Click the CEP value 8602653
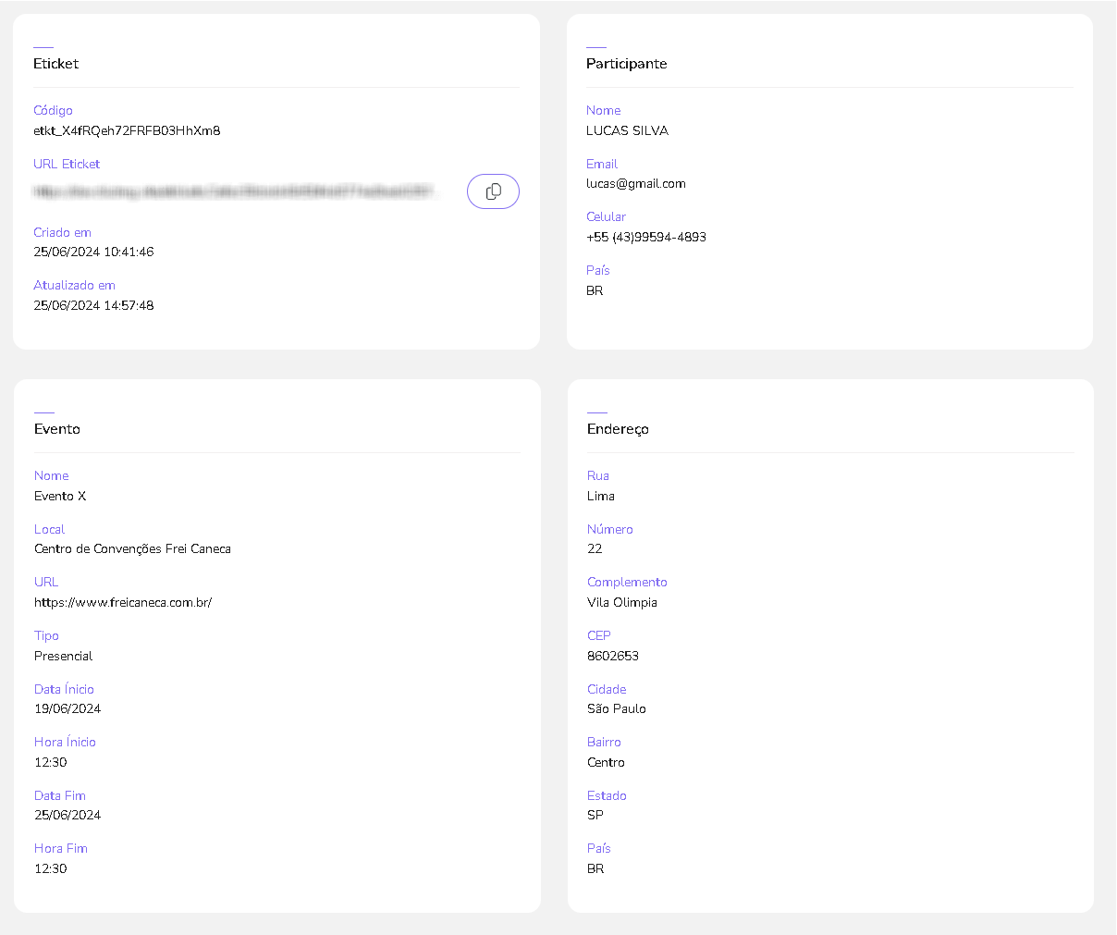1117x935 pixels. click(x=612, y=656)
